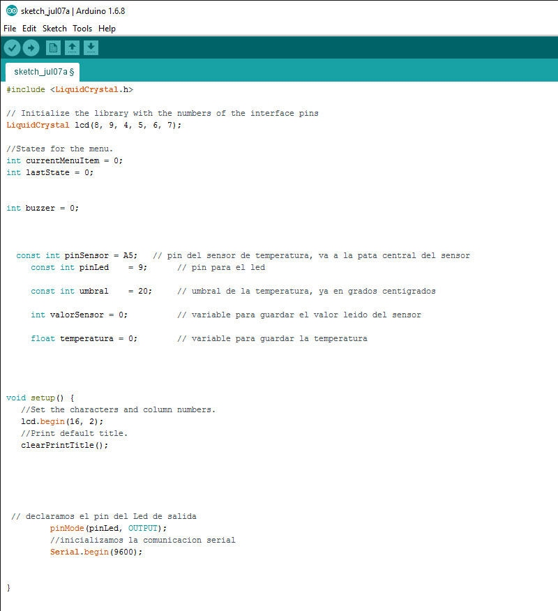Click the LiquidCrystal lcd(8, 9, 4, 5, 6, 7) line
This screenshot has height=611, width=558.
coord(94,125)
